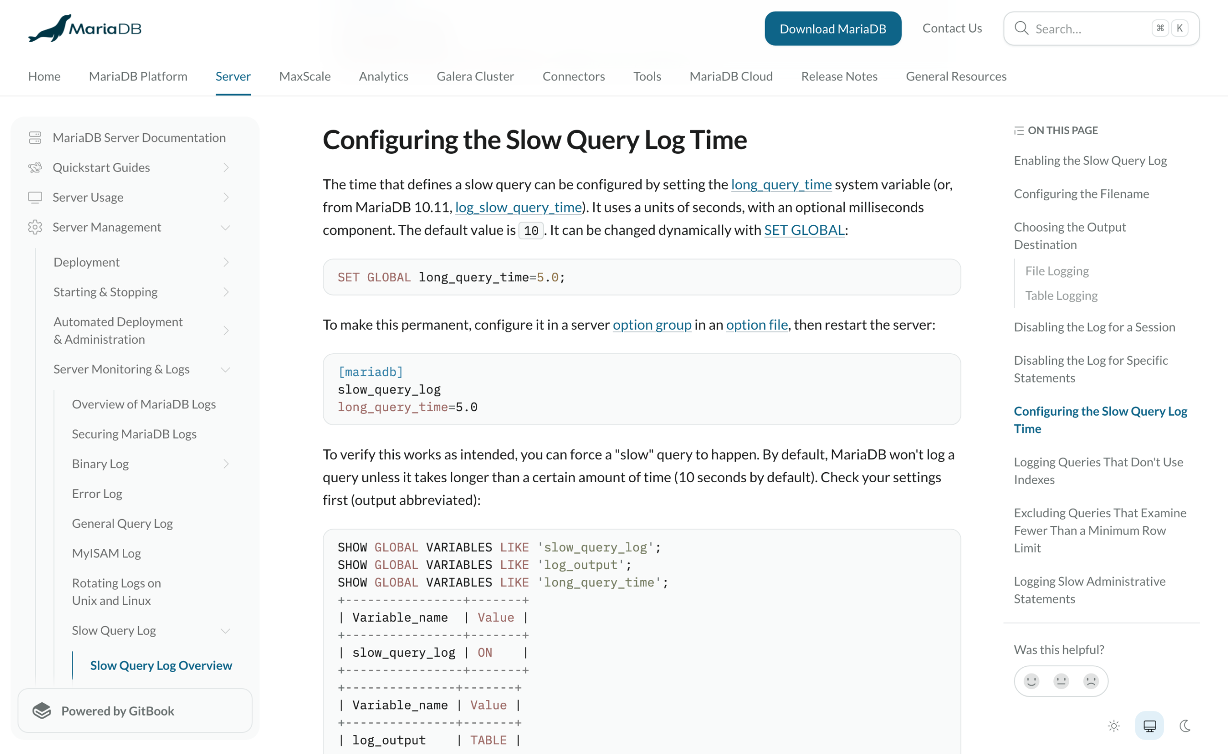Open the Release Notes tab
1228x754 pixels.
click(839, 76)
